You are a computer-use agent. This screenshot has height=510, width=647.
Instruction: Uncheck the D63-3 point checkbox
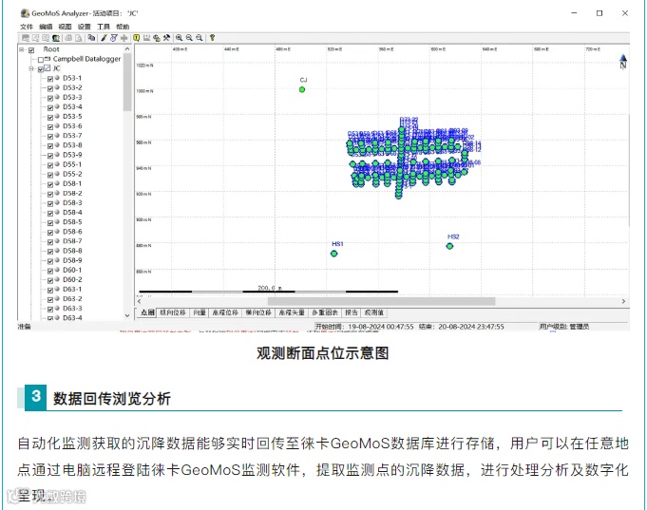[x=50, y=309]
